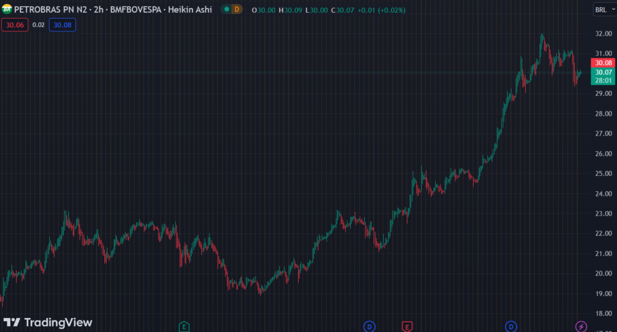Click the 31.00 price scale label
617x332 pixels.
tap(604, 54)
